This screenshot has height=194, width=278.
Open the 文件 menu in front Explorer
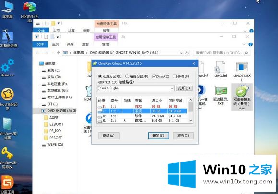pyautogui.click(x=40, y=44)
